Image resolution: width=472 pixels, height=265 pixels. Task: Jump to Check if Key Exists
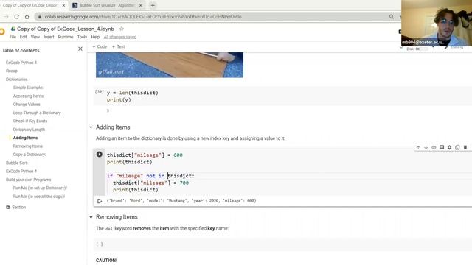click(30, 121)
